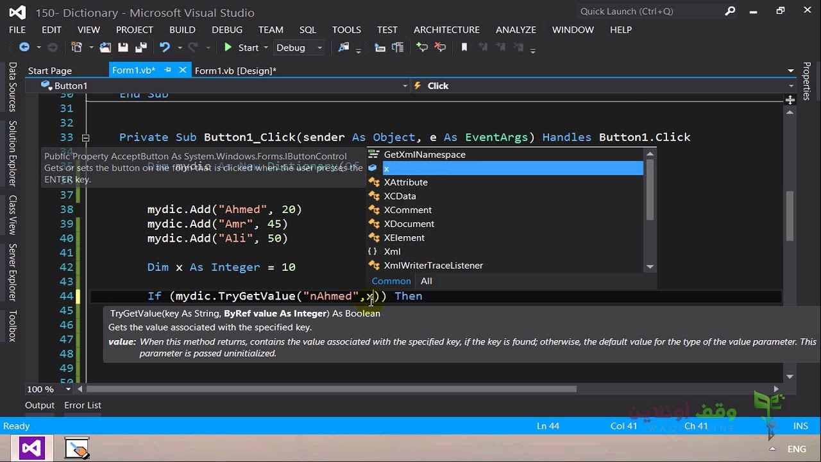Screen dimensions: 821x462
Task: Click the New Project toolbar icon
Action: click(x=77, y=47)
